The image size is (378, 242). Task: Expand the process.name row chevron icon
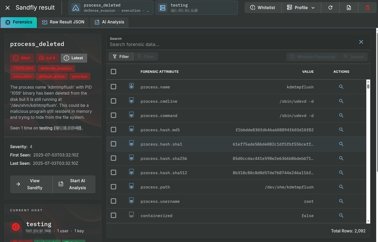point(131,86)
